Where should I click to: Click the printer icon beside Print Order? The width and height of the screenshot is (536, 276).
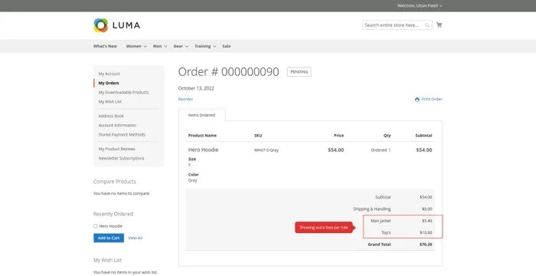(x=417, y=100)
